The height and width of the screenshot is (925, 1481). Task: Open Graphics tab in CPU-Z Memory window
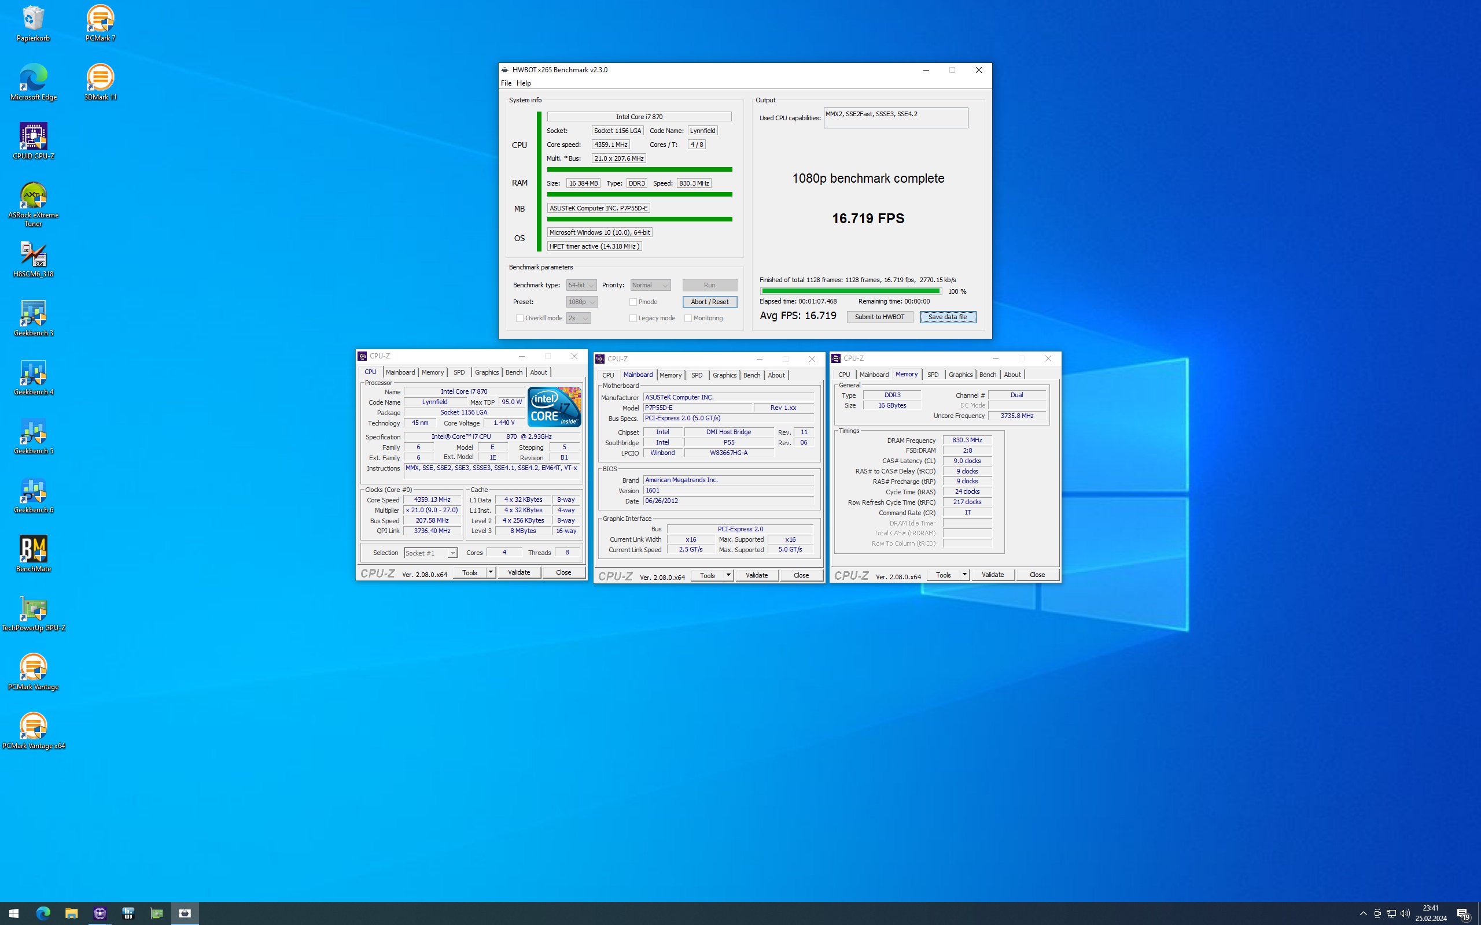[x=960, y=375]
